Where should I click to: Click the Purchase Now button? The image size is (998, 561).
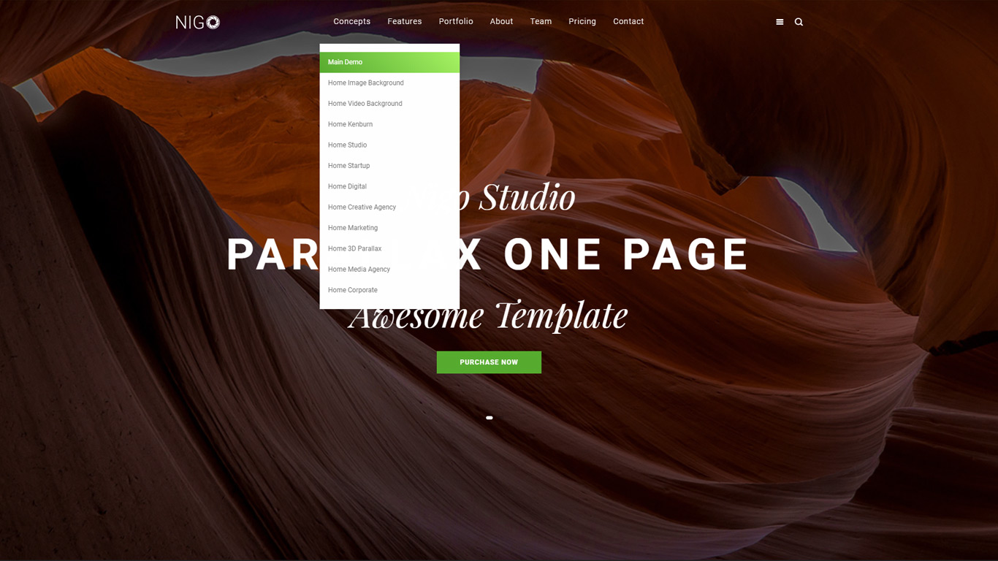489,362
